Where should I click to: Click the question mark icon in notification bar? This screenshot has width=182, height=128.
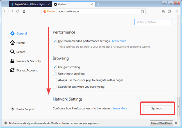[5, 123]
